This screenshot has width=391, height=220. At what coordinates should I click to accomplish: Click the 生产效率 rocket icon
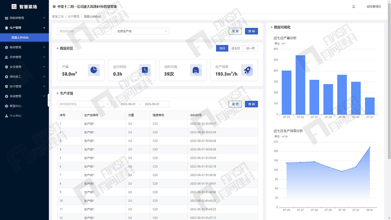pyautogui.click(x=247, y=70)
